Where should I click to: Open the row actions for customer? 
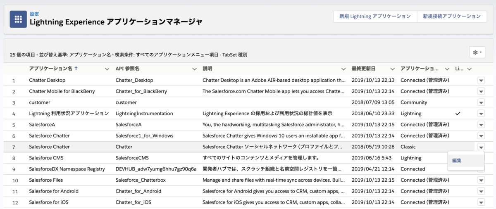point(481,102)
